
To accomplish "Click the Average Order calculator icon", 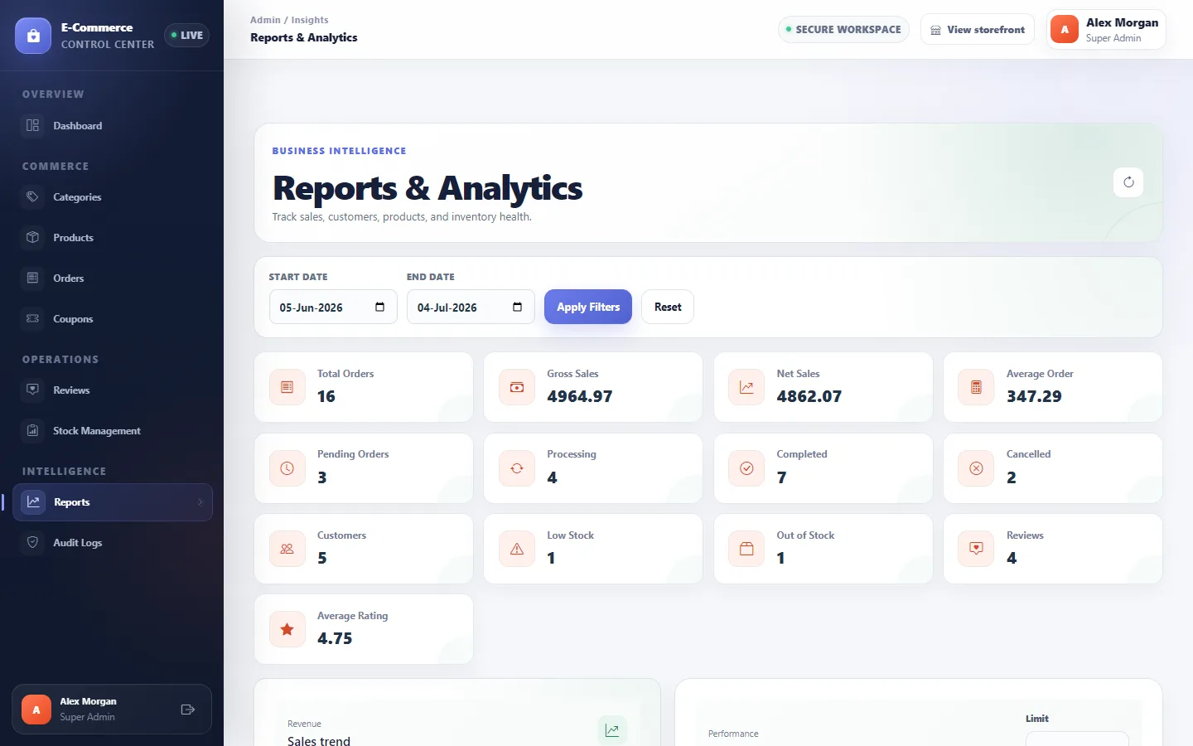I will tap(976, 387).
